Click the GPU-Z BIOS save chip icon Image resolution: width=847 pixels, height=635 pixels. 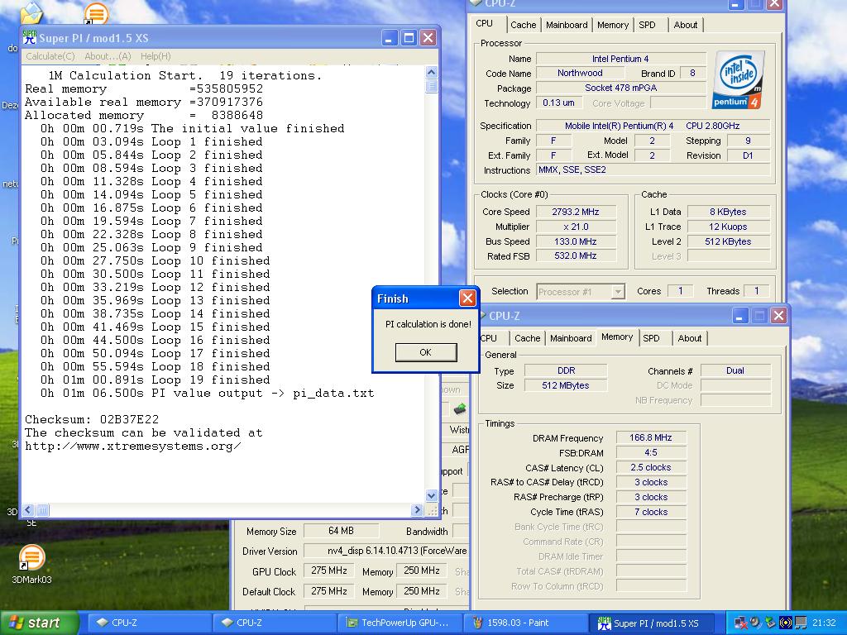point(460,409)
